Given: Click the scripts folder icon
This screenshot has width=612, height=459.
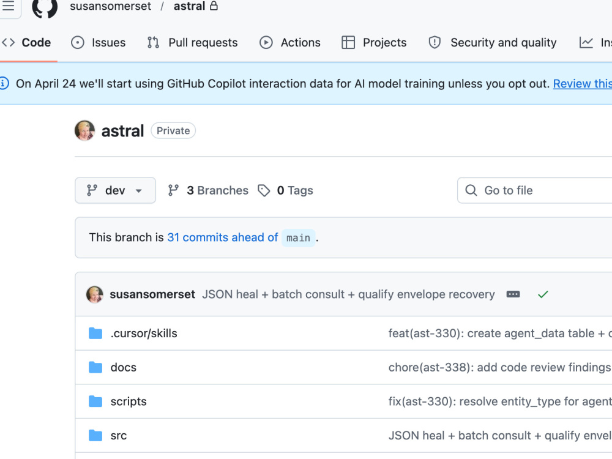Looking at the screenshot, I should coord(95,401).
